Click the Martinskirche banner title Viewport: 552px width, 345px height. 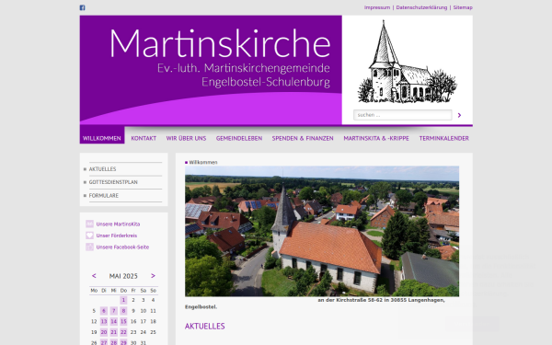pyautogui.click(x=220, y=43)
